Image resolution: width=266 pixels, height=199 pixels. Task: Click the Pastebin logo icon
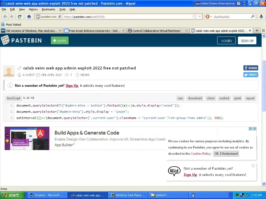tap(5, 40)
